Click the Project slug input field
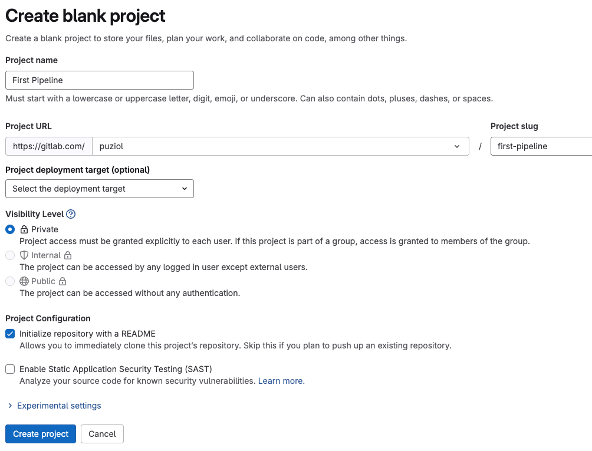Viewport: 592px width, 451px height. tap(541, 146)
